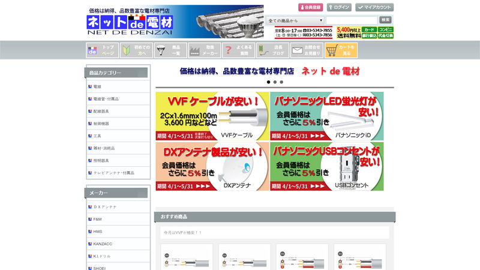Click the 今月はVVFが格安！！ text
480x270 pixels.
pos(183,233)
